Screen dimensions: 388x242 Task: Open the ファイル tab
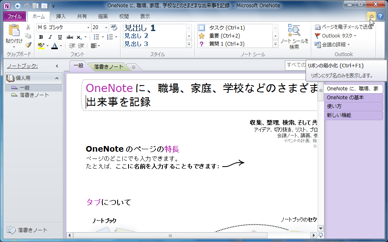click(15, 17)
